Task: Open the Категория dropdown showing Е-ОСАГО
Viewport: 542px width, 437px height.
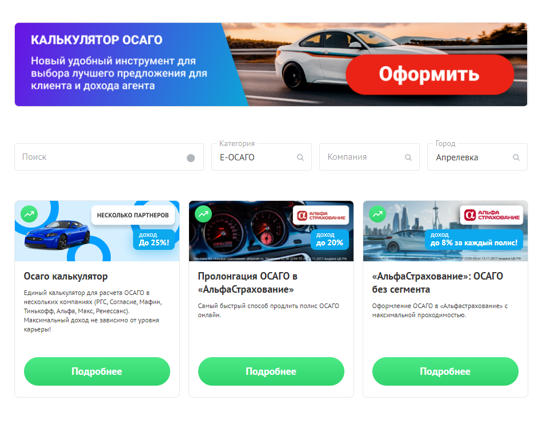Action: pos(262,157)
